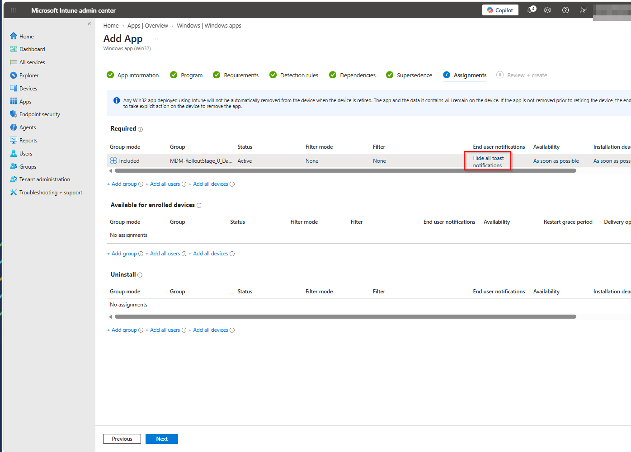Click Add group under Available for enrolled devices
The width and height of the screenshot is (631, 452).
[122, 254]
